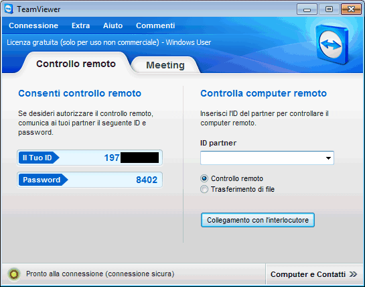Image resolution: width=365 pixels, height=287 pixels.
Task: Open the Computer e Contatti panel
Action: (314, 274)
